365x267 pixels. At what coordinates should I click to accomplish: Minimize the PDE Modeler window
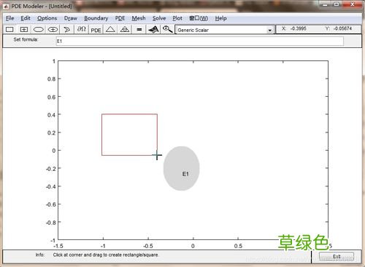[x=326, y=4]
